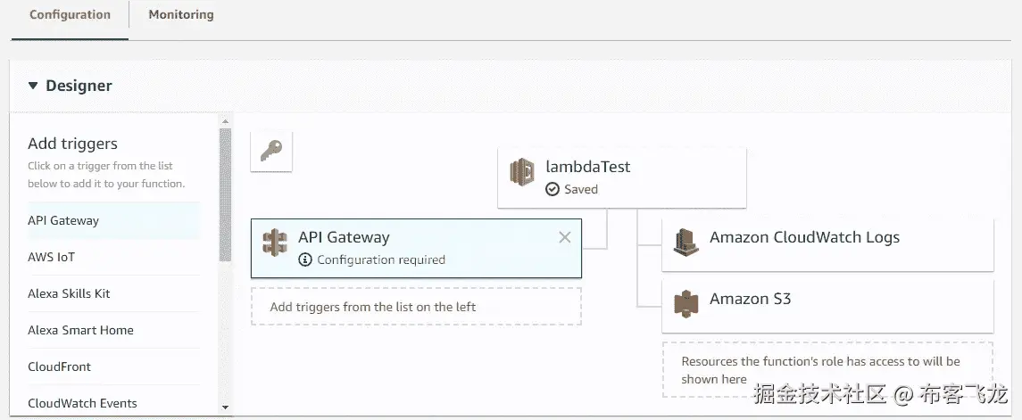Add the AWS IoT trigger
This screenshot has height=420, width=1022.
(x=52, y=257)
